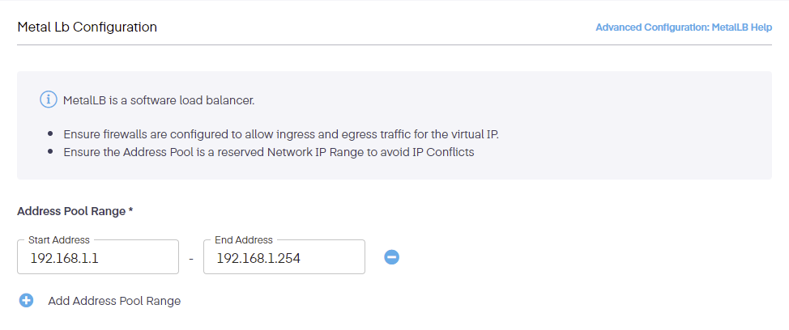The height and width of the screenshot is (330, 789).
Task: Click the blue plus icon
Action: pos(26,301)
